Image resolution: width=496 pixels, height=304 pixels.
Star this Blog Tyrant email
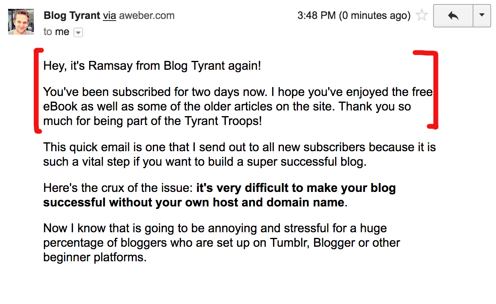tap(422, 16)
